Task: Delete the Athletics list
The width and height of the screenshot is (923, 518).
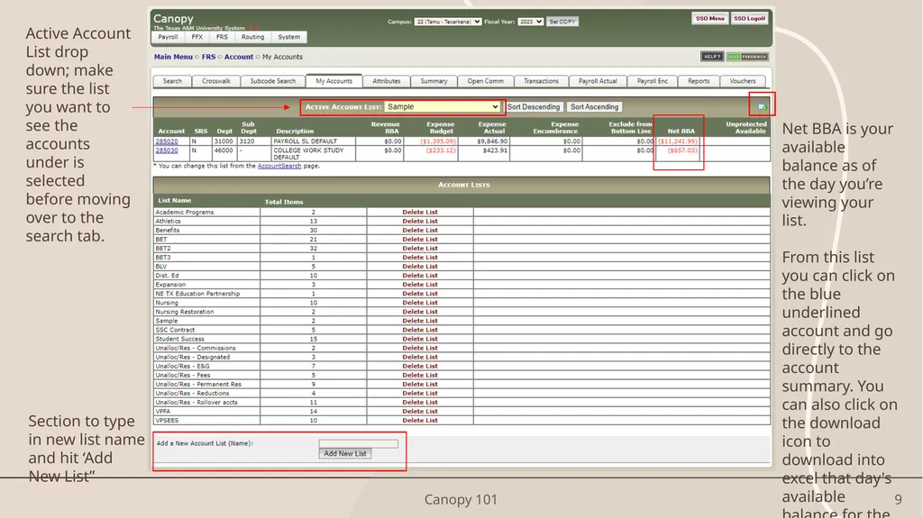Action: coord(420,222)
